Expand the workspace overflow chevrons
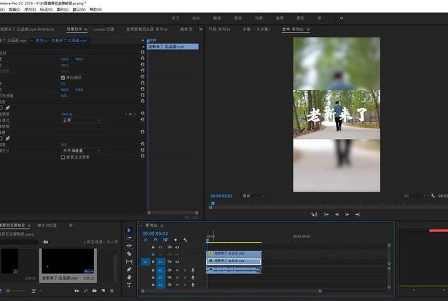This screenshot has width=448, height=301. point(341,18)
